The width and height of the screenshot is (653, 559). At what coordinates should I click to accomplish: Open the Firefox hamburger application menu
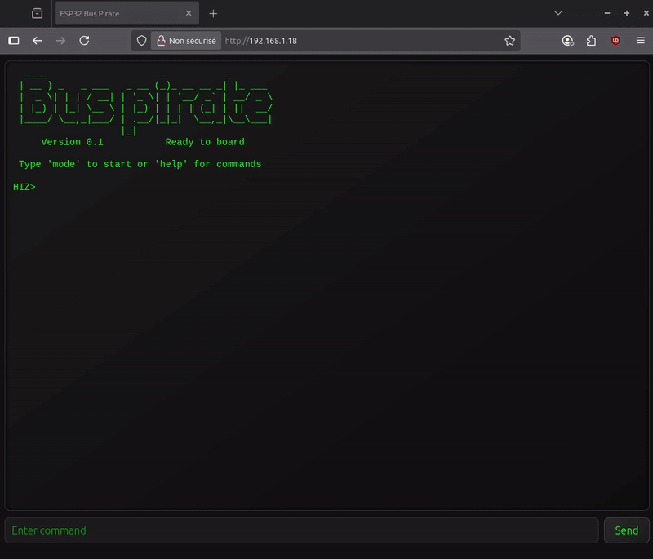click(x=639, y=41)
